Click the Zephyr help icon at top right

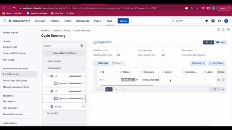228,30
